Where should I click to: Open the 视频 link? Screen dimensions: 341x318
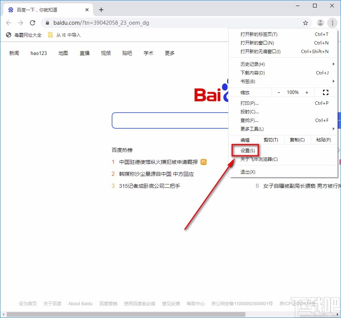click(106, 53)
